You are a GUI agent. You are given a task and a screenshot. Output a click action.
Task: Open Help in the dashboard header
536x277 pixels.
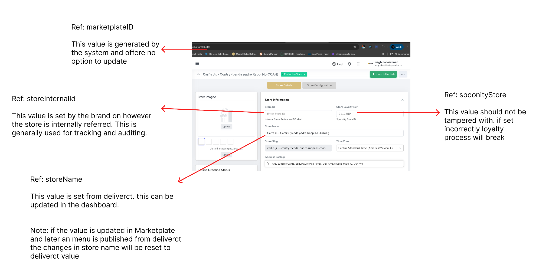[338, 64]
